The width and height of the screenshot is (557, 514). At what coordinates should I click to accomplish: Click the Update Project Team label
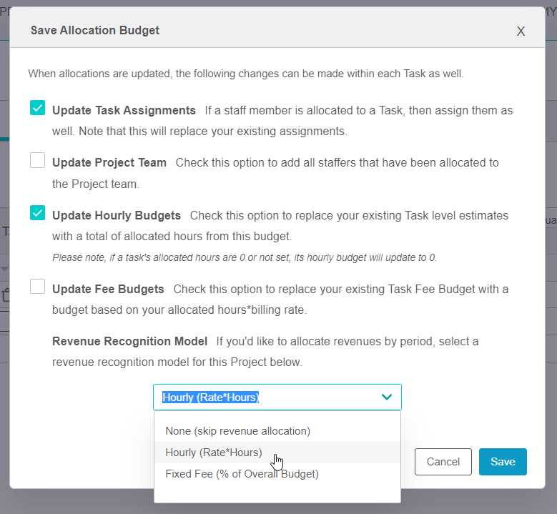pos(109,163)
